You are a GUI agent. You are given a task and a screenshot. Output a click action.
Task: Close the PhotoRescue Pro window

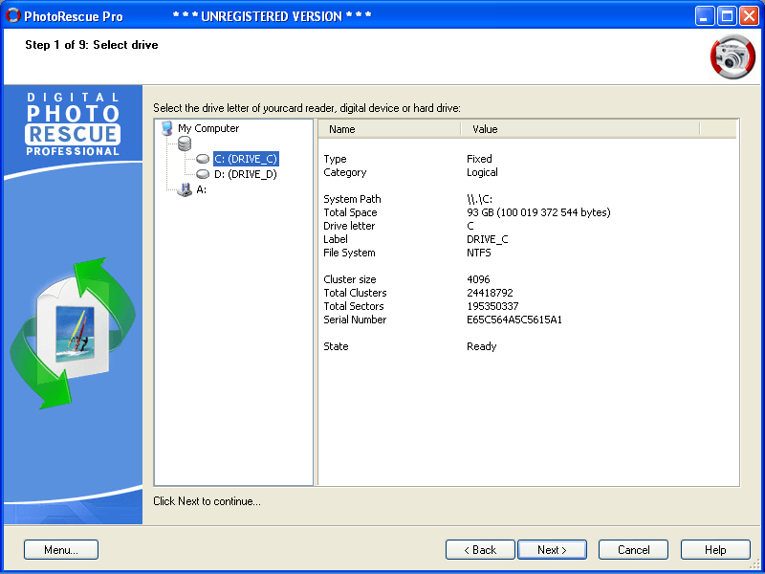749,16
